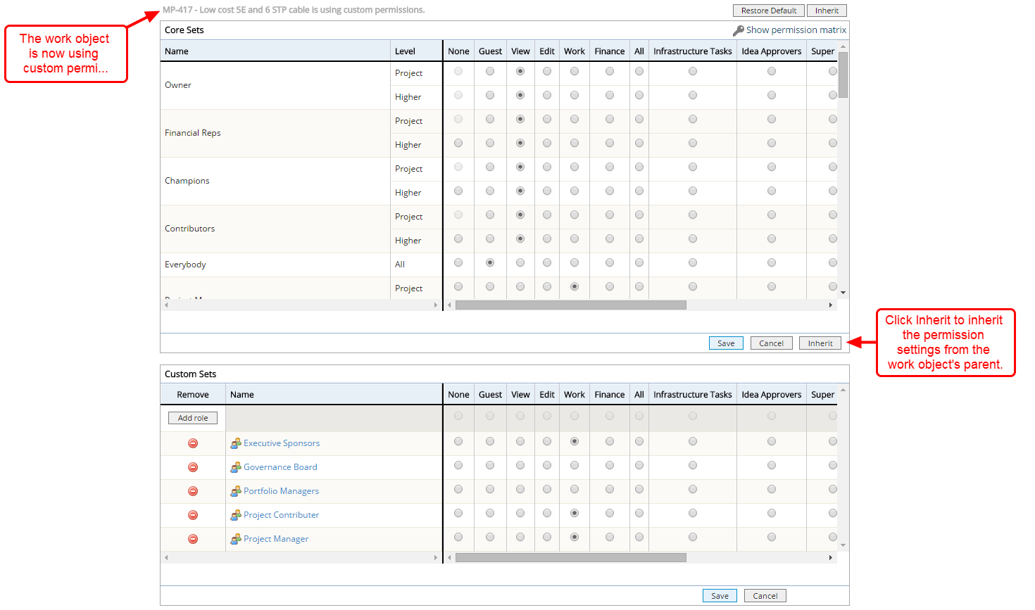
Task: Click the Owner row name
Action: (178, 85)
